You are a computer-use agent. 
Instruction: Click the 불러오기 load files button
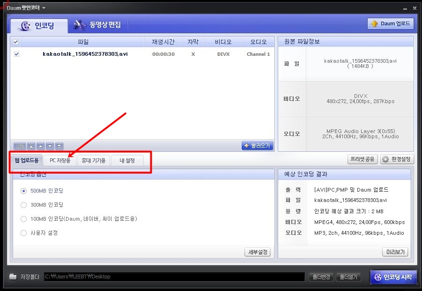(x=257, y=146)
